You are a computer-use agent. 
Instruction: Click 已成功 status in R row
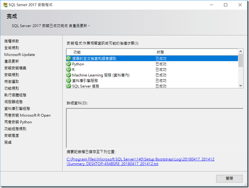coord(161,70)
